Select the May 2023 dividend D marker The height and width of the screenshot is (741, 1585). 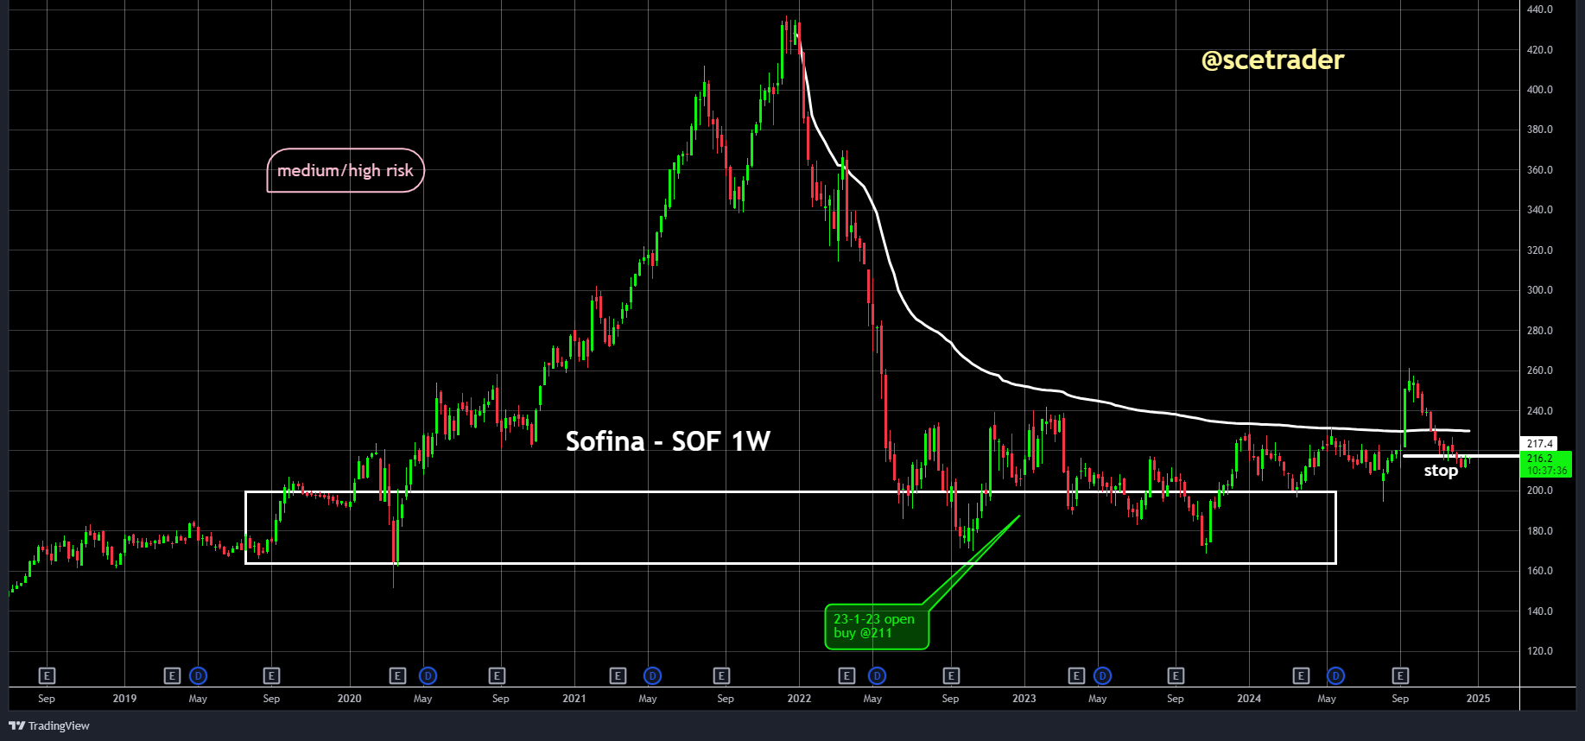coord(1102,675)
